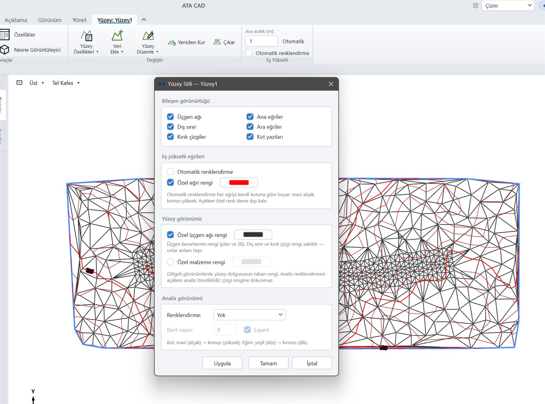Click the Çıkar extract icon
The image size is (545, 404).
(x=217, y=42)
